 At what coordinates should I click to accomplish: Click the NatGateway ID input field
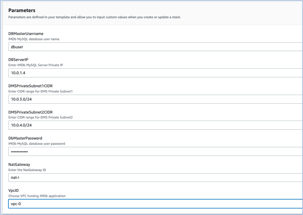coord(124,177)
